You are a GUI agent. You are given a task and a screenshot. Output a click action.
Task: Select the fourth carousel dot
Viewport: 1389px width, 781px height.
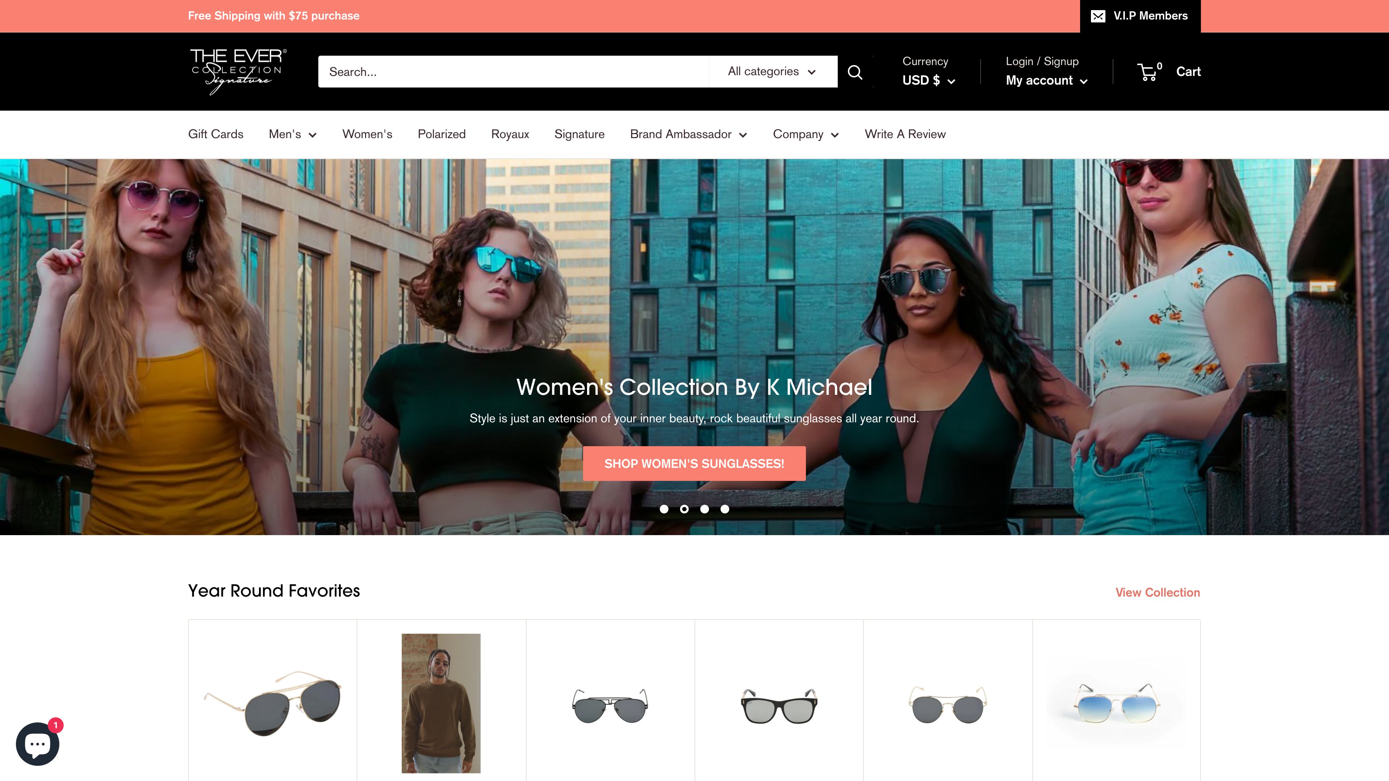(724, 509)
